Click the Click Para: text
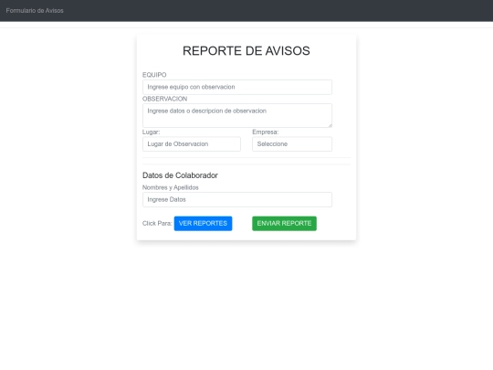This screenshot has height=370, width=493. 157,224
